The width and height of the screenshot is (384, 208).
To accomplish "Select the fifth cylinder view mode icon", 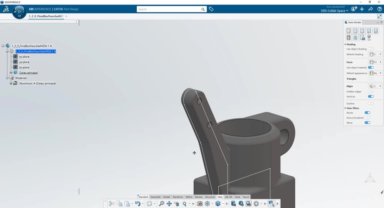I will click(376, 31).
